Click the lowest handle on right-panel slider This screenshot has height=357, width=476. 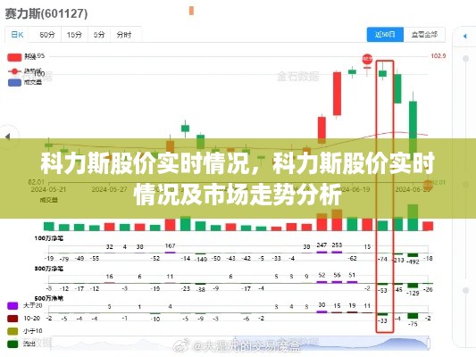click(x=465, y=290)
